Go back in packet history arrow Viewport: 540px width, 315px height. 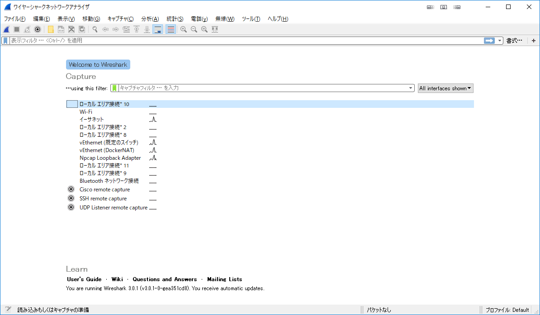click(105, 29)
